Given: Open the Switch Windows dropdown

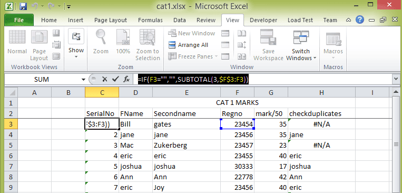Looking at the screenshot, I should pyautogui.click(x=301, y=45).
